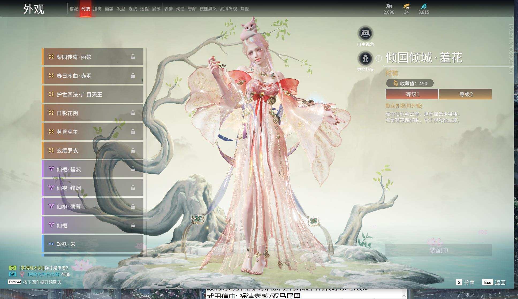Go to the 面容 tab
Image resolution: width=518 pixels, height=299 pixels.
point(109,9)
